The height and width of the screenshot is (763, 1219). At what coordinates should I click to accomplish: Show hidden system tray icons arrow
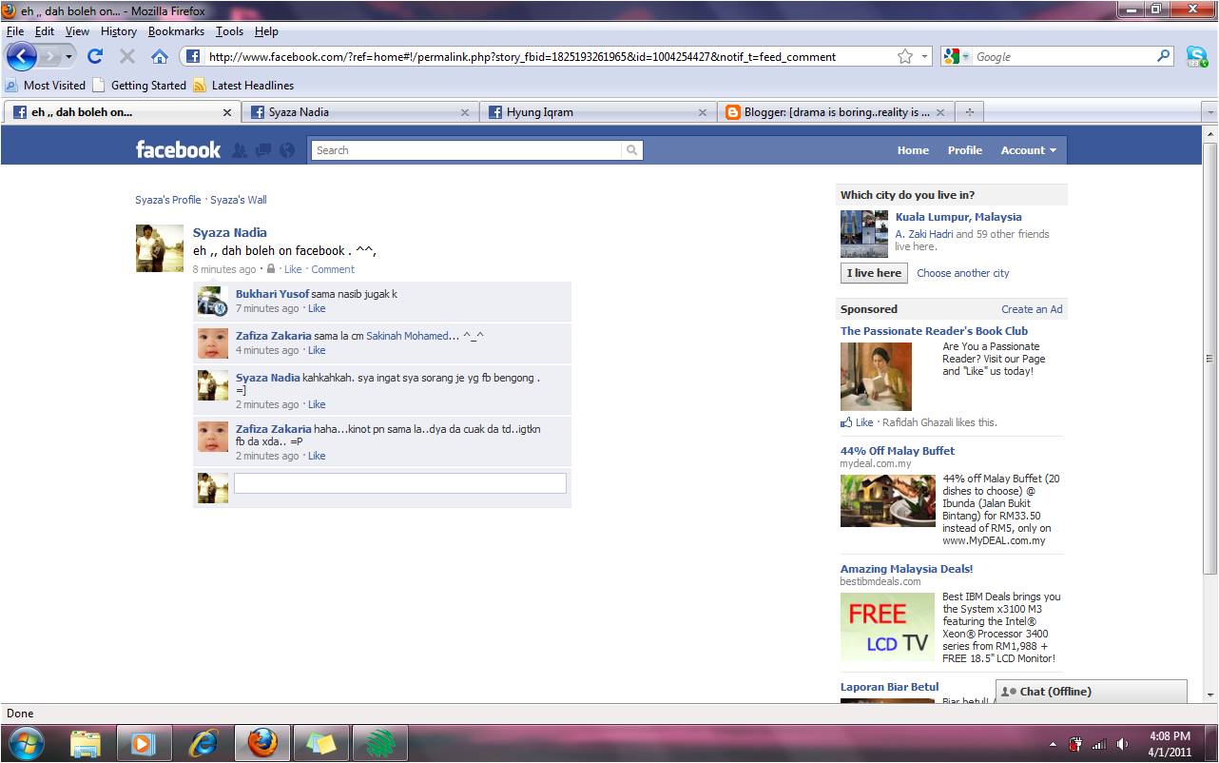1053,744
